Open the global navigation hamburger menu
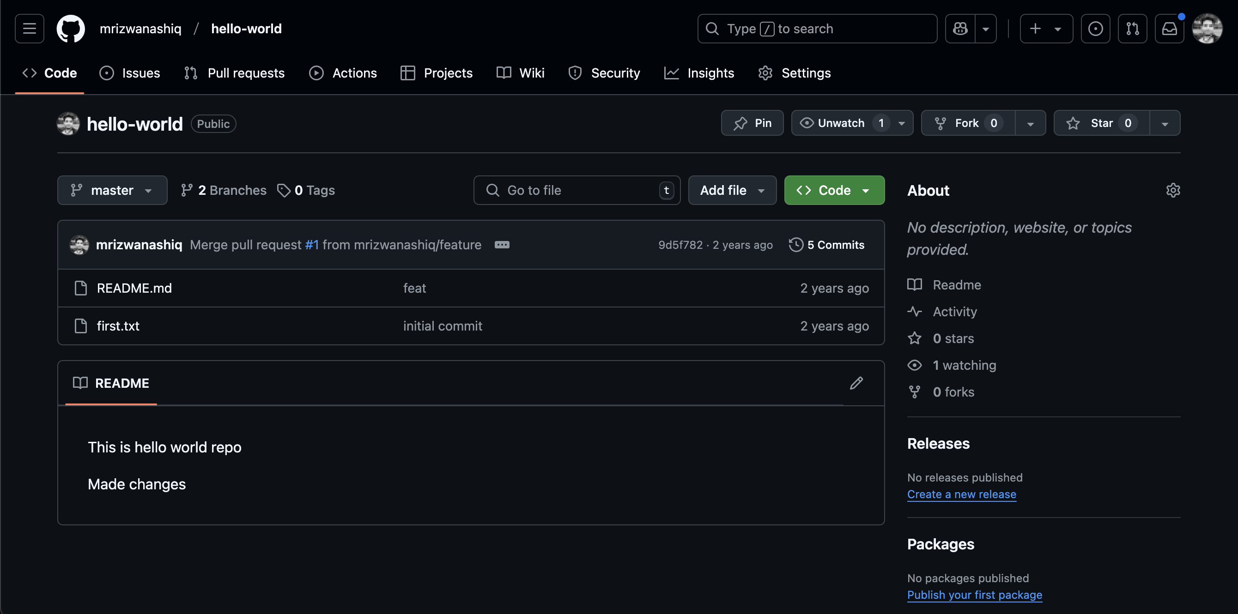 click(29, 29)
